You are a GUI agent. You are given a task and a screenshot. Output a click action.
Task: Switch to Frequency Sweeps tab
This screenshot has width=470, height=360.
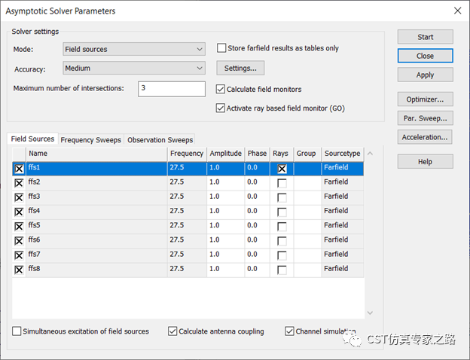91,139
